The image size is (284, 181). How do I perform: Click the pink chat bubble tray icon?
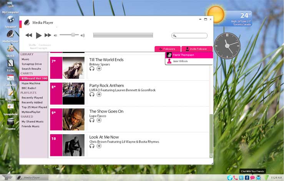(252, 178)
